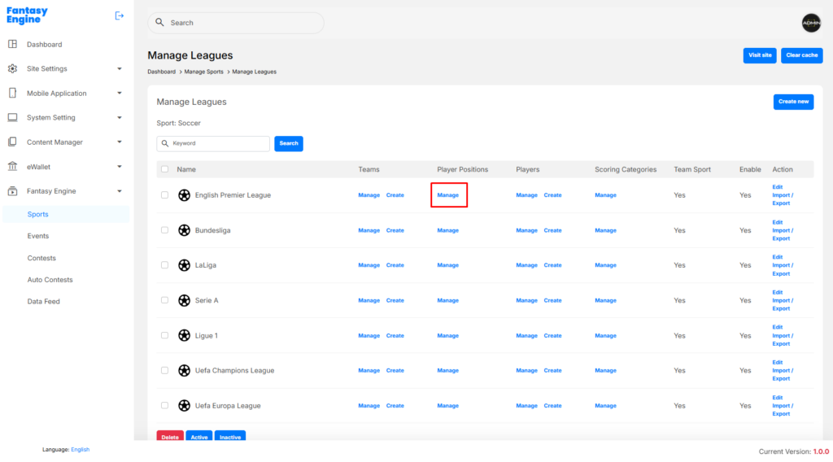The width and height of the screenshot is (833, 462).
Task: Expand the System Setting dropdown arrow
Action: click(x=120, y=118)
